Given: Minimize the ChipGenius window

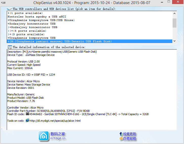Looking at the screenshot, I should click(x=162, y=2).
